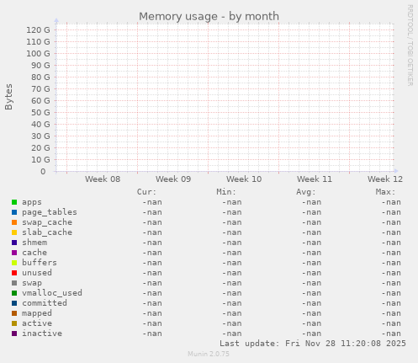Click the brown mapped legend swatch
Image resolution: width=418 pixels, height=363 pixels.
click(x=14, y=313)
